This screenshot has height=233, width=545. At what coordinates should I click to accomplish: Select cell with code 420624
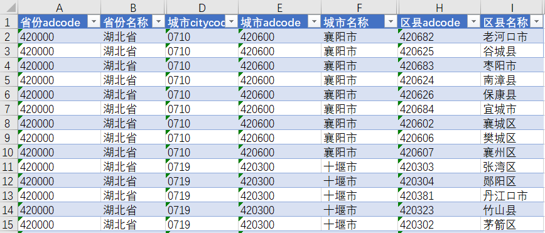tap(440, 80)
